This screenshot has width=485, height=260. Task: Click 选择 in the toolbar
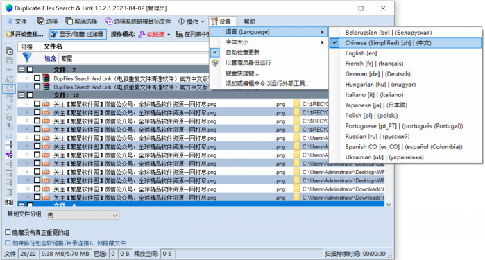(x=48, y=21)
